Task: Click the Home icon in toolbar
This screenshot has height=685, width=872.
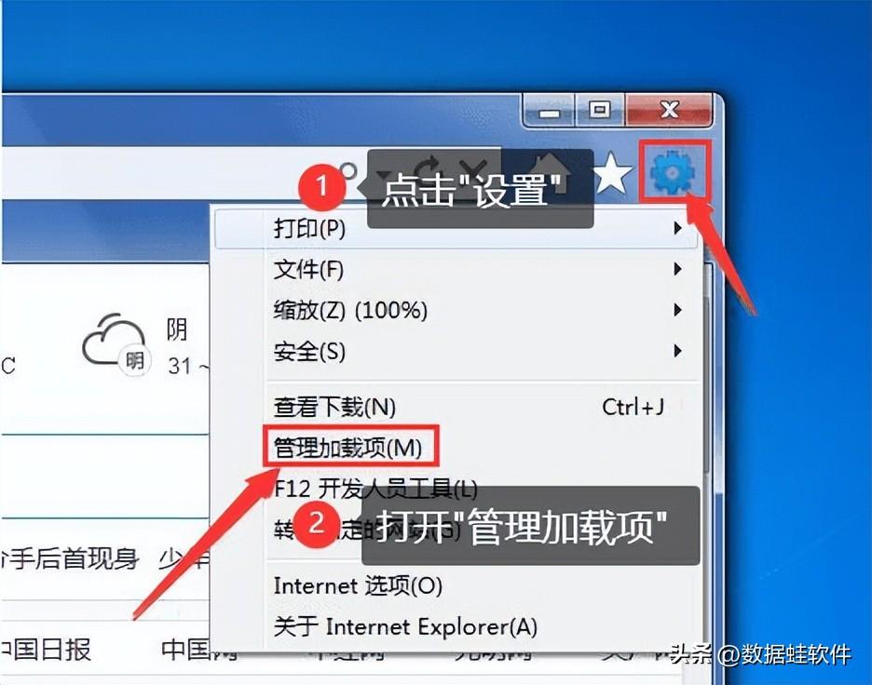Action: (x=552, y=172)
